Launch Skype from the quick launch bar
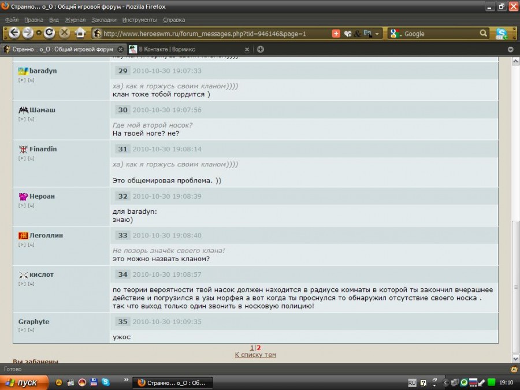Viewport: 520px width, 390px height. tap(106, 382)
